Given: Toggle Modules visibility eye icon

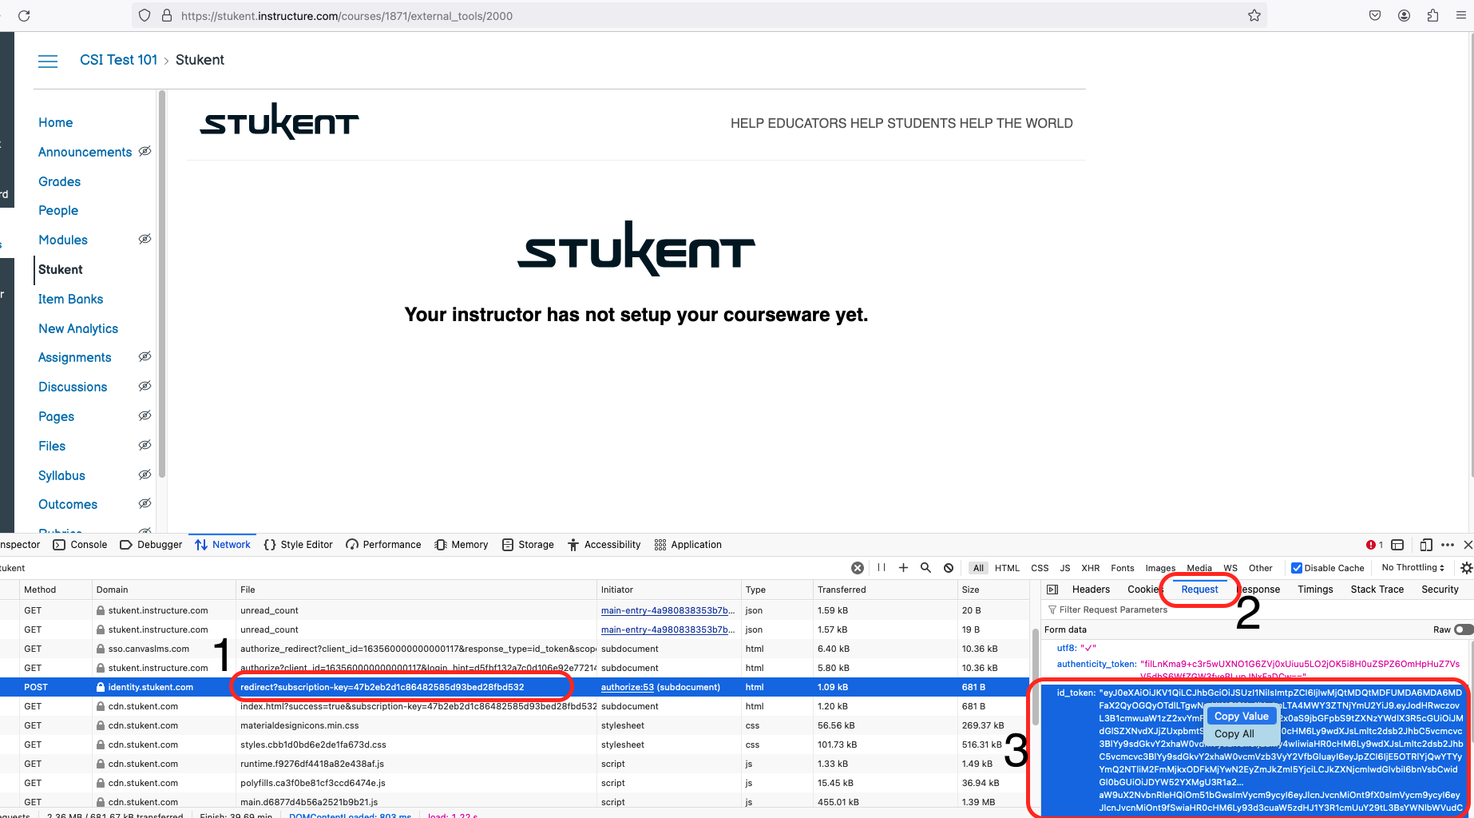Looking at the screenshot, I should point(145,239).
